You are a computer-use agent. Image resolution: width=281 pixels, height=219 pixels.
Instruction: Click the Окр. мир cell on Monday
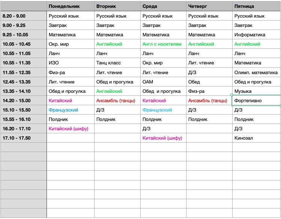point(70,44)
